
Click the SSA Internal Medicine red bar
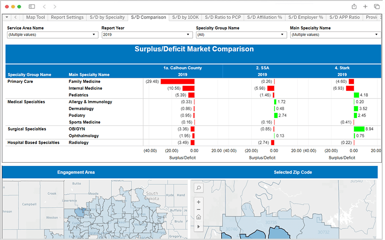tap(270, 88)
